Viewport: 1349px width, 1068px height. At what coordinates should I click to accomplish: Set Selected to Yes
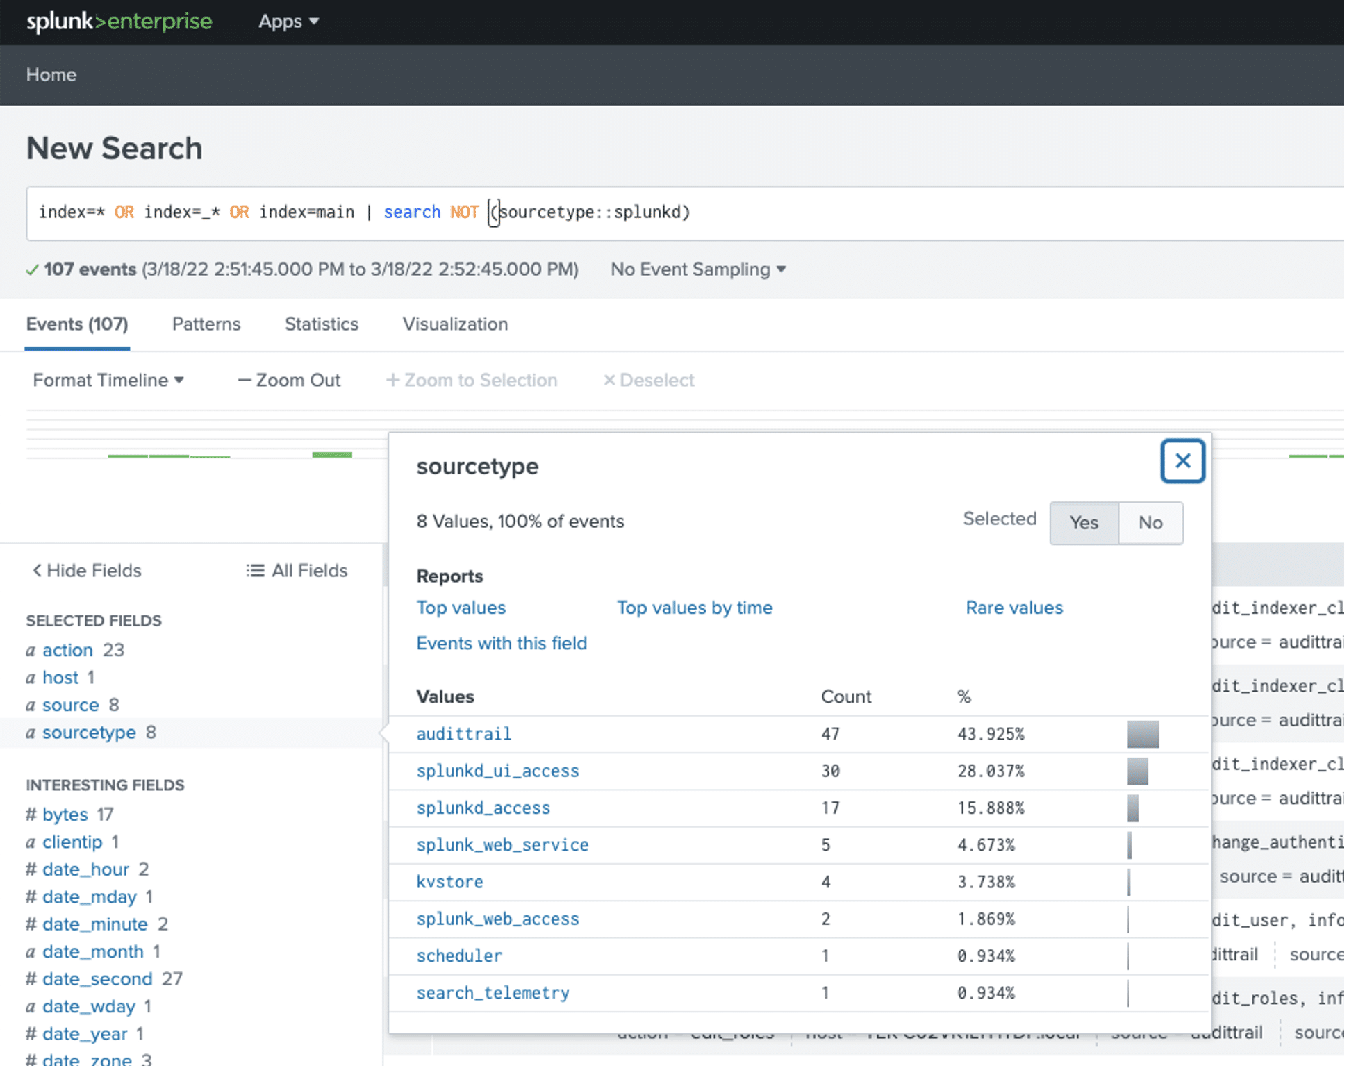[1084, 523]
